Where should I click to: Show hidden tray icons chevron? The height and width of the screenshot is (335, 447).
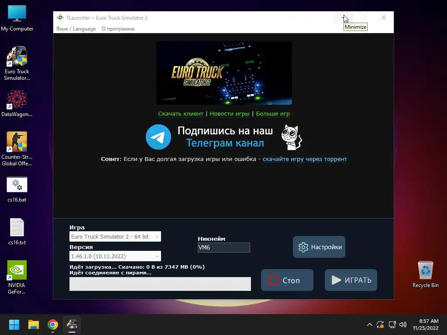pos(369,325)
